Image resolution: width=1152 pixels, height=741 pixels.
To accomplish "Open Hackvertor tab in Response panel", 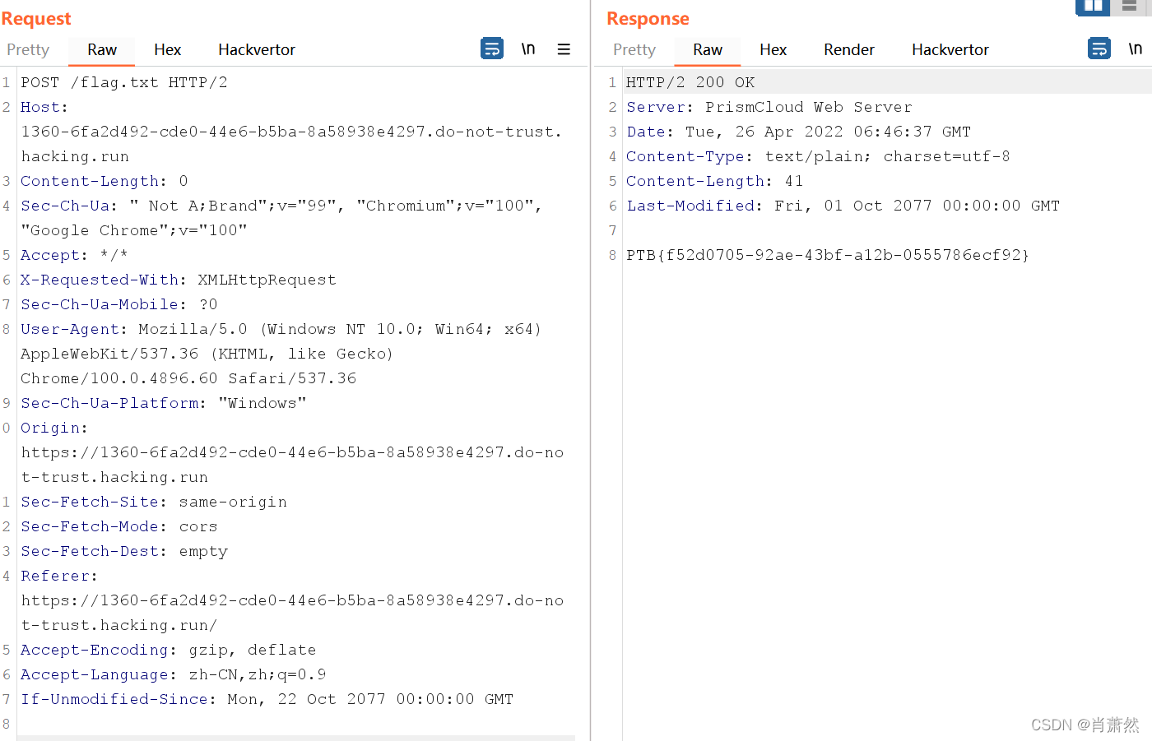I will [950, 49].
